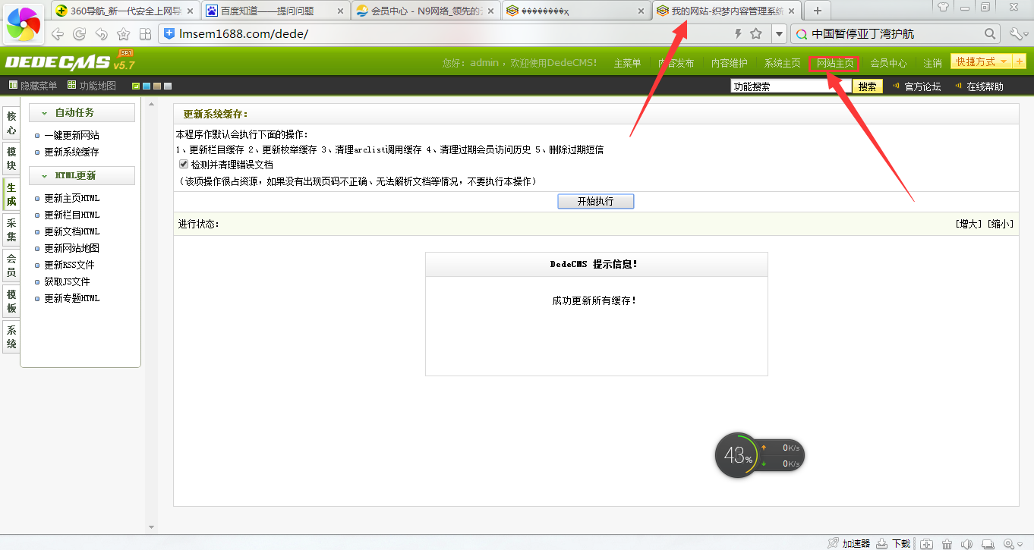
Task: Click the 隐藏菜单 icon in the toolbar
Action: coord(14,85)
